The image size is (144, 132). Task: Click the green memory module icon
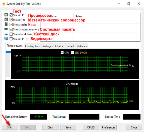(x=6, y=29)
